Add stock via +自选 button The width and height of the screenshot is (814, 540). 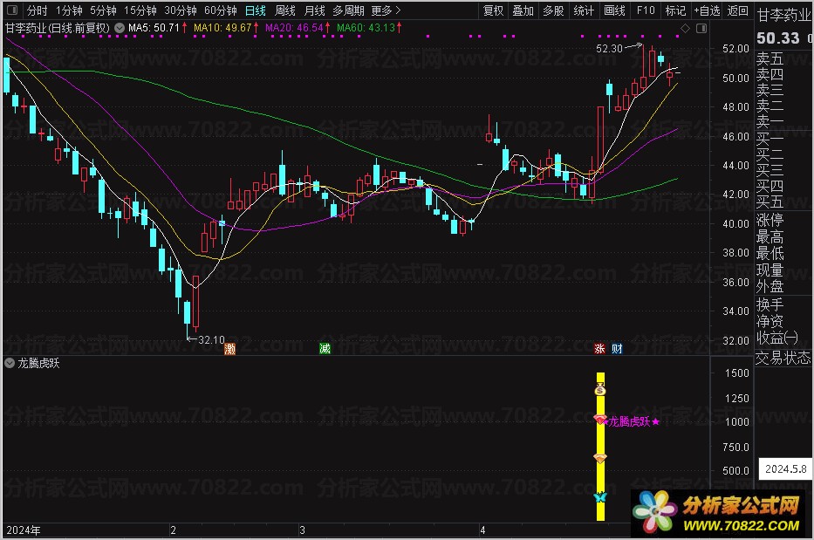pyautogui.click(x=708, y=10)
